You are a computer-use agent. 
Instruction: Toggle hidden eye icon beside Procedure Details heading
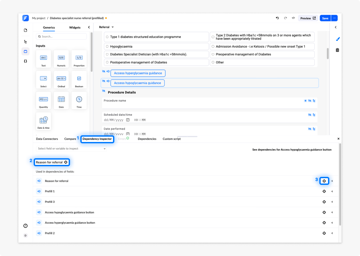point(104,91)
